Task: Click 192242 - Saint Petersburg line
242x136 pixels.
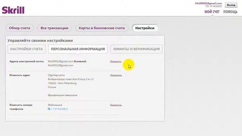Action: tap(62, 83)
